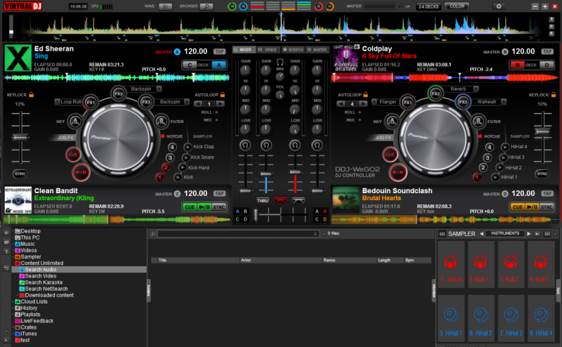
Task: Open the settings gear in top bar
Action: pyautogui.click(x=498, y=6)
